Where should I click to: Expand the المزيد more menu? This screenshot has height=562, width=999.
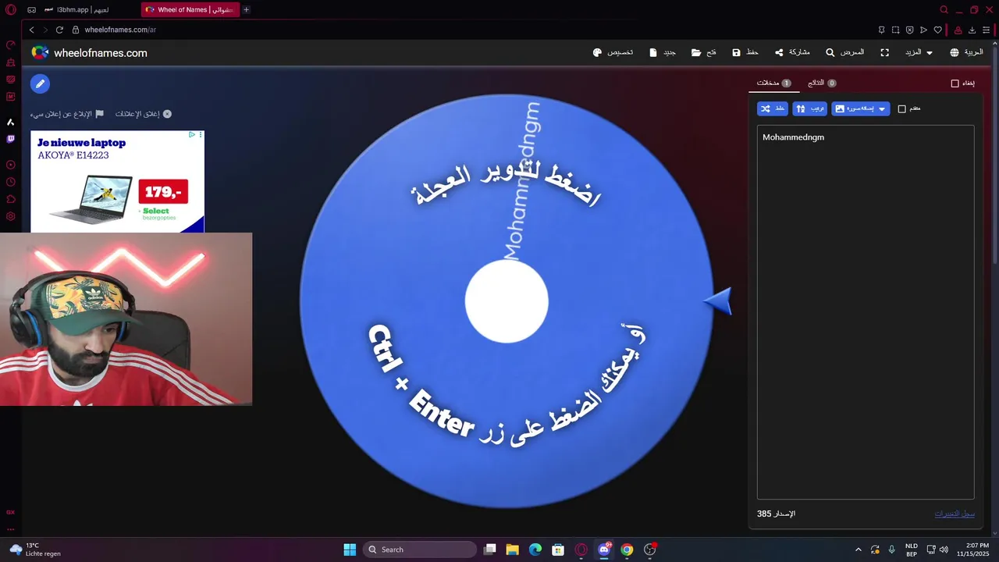pyautogui.click(x=919, y=52)
